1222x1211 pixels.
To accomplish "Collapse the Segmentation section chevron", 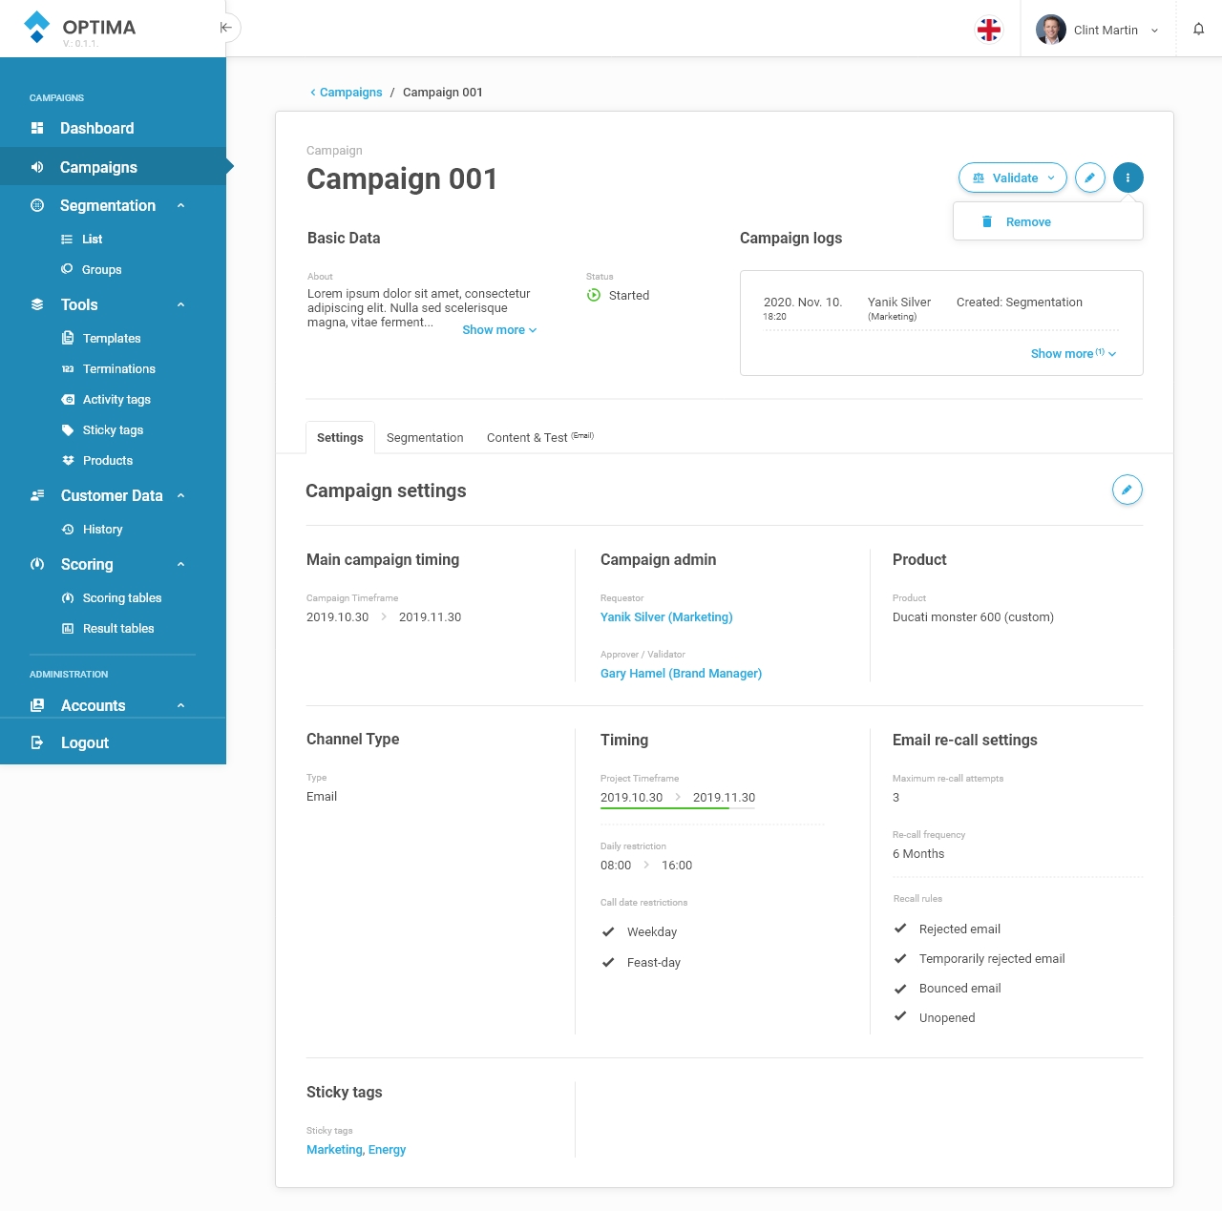I will (181, 206).
